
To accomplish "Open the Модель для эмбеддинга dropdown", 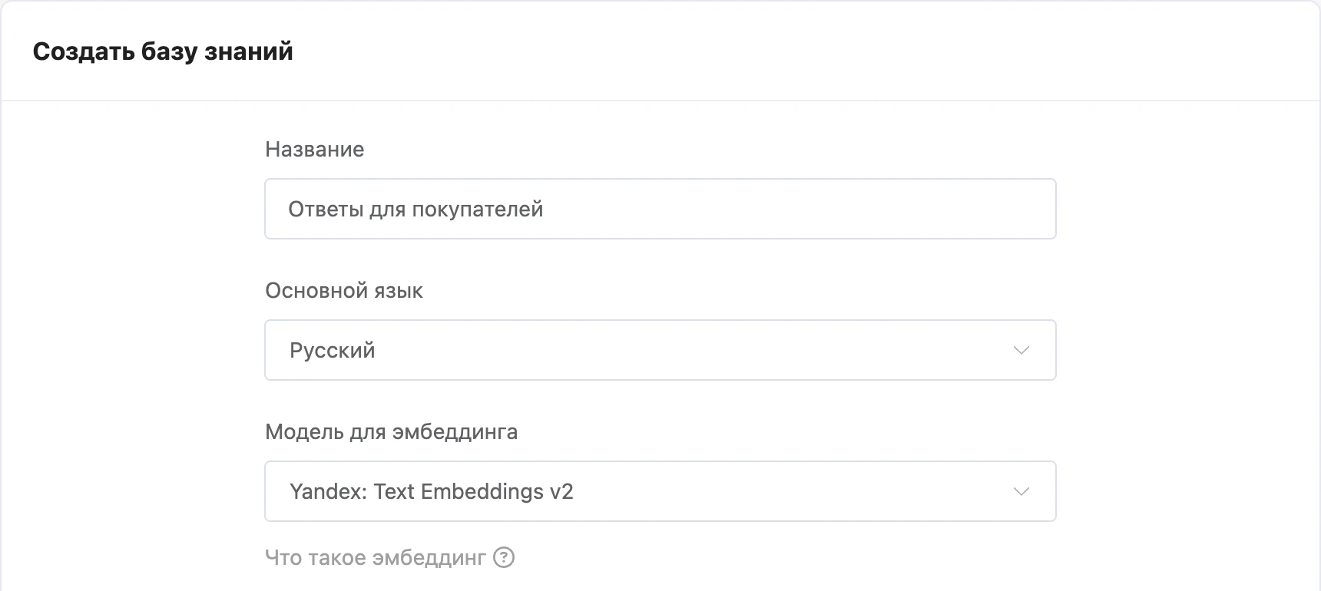I will [x=660, y=491].
